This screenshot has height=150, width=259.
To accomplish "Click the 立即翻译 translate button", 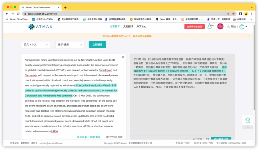I will point(97,45).
